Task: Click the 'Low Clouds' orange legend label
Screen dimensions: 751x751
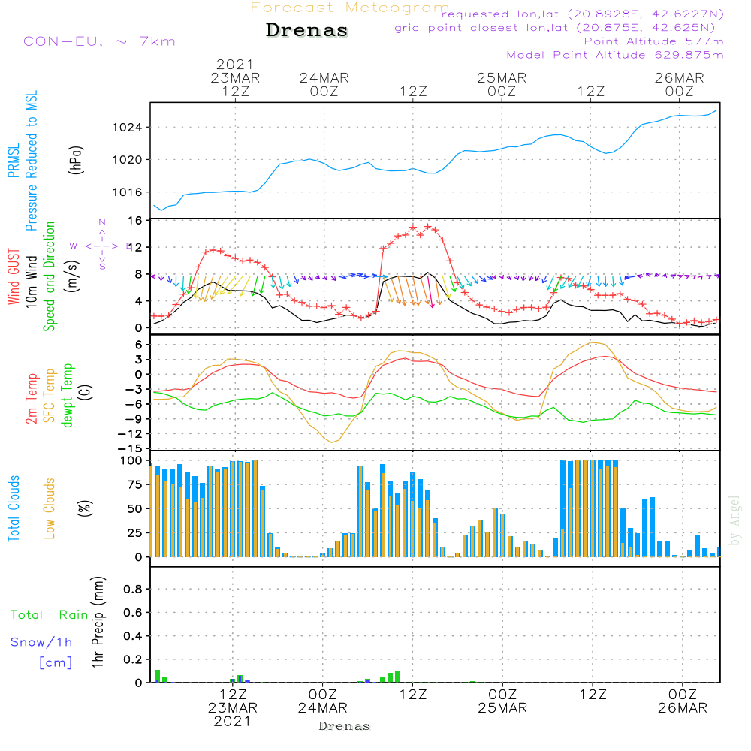Action: [x=50, y=508]
